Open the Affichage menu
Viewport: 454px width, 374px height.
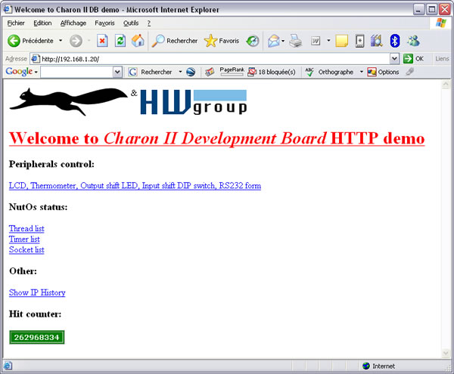coord(73,23)
